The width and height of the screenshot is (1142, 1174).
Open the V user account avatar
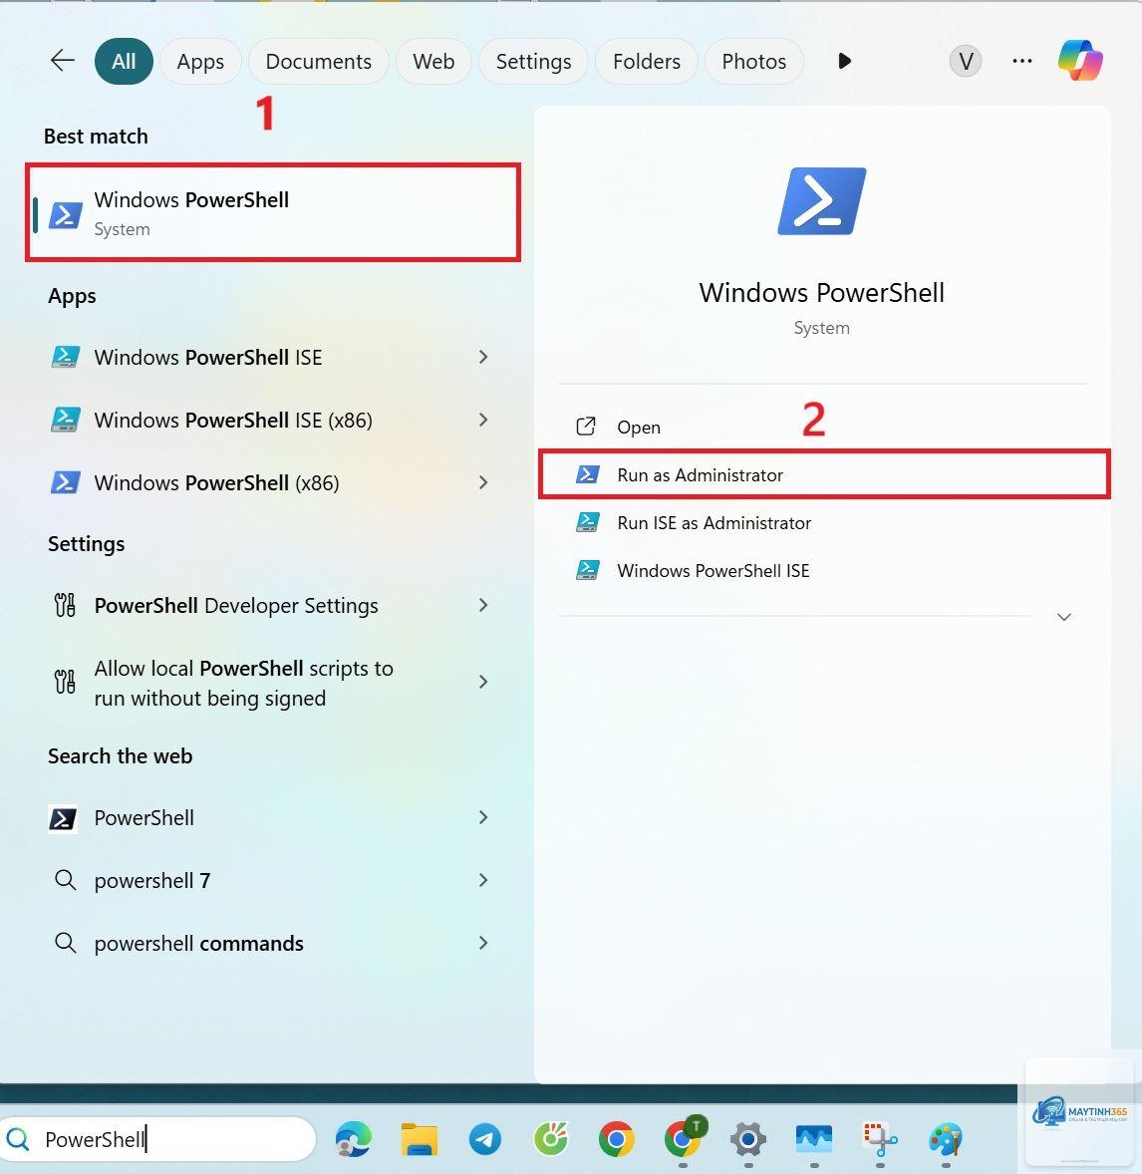(x=966, y=61)
